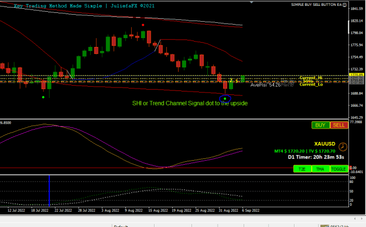The image size is (366, 227).
Task: Click the 1754.49 price scale label
Action: click(x=357, y=57)
